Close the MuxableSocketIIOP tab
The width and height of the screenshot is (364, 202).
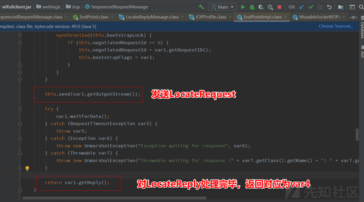(x=344, y=17)
